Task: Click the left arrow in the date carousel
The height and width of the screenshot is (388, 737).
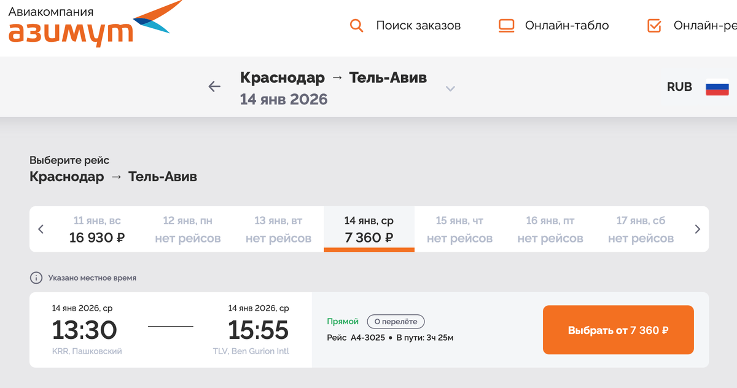Action: click(x=41, y=228)
